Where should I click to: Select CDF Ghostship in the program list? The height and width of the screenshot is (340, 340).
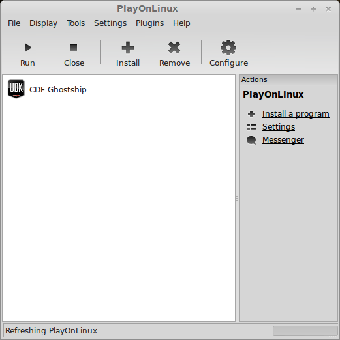point(58,89)
